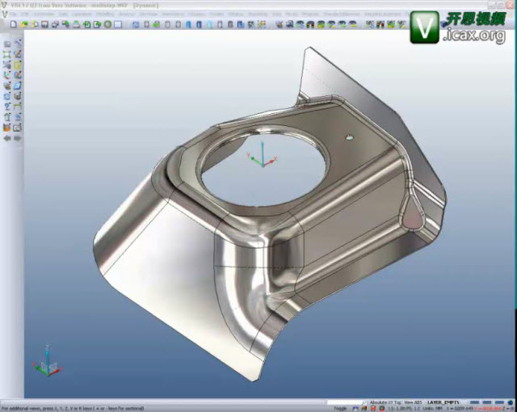Open the Units: MM selector

point(434,408)
